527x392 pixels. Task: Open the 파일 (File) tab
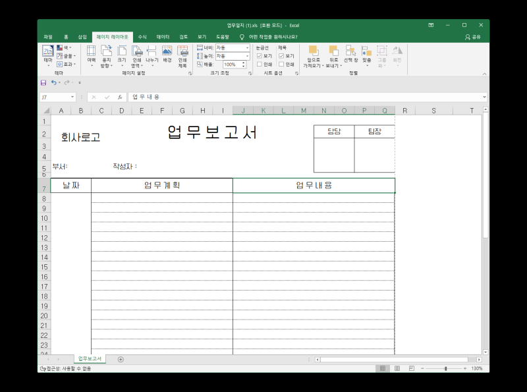(48, 37)
